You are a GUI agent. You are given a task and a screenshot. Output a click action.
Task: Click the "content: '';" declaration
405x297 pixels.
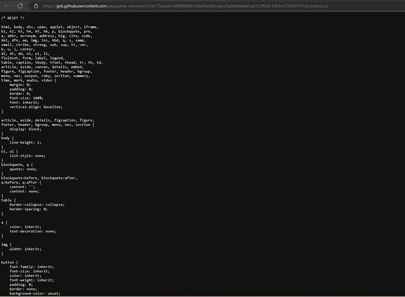[x=22, y=187]
